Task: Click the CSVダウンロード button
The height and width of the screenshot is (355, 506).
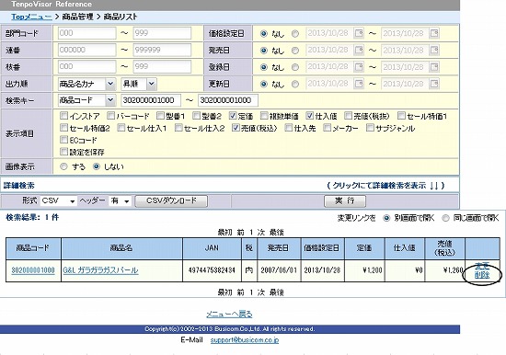Action: [x=171, y=200]
